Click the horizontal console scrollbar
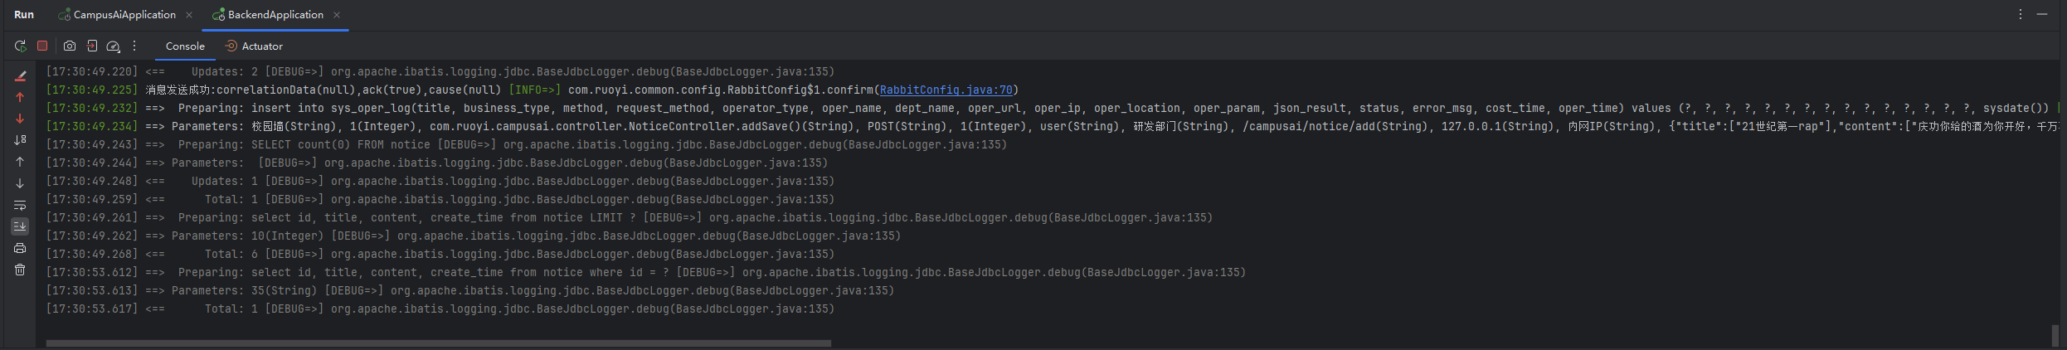This screenshot has width=2067, height=350. click(x=438, y=343)
